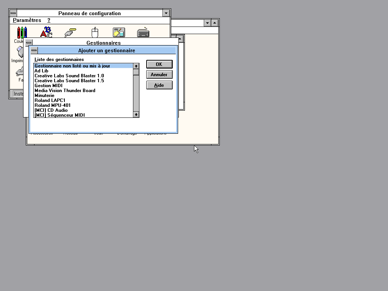Open the Souris mouse icon

[95, 32]
